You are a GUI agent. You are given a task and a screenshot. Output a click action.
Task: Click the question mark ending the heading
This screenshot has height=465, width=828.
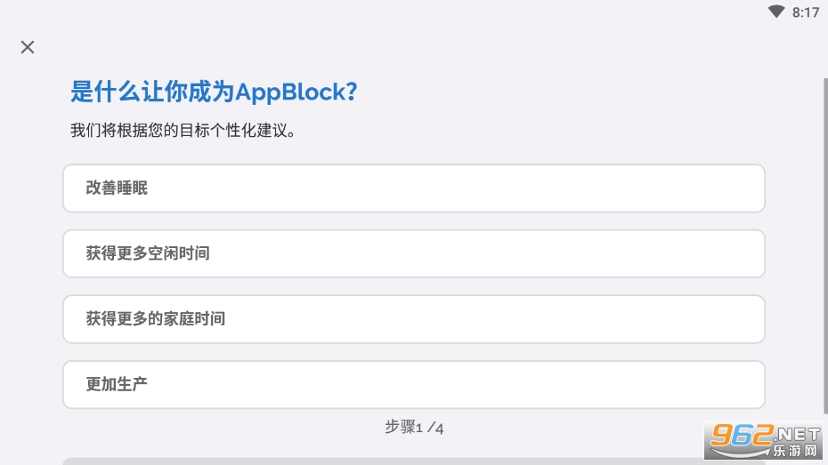(353, 92)
